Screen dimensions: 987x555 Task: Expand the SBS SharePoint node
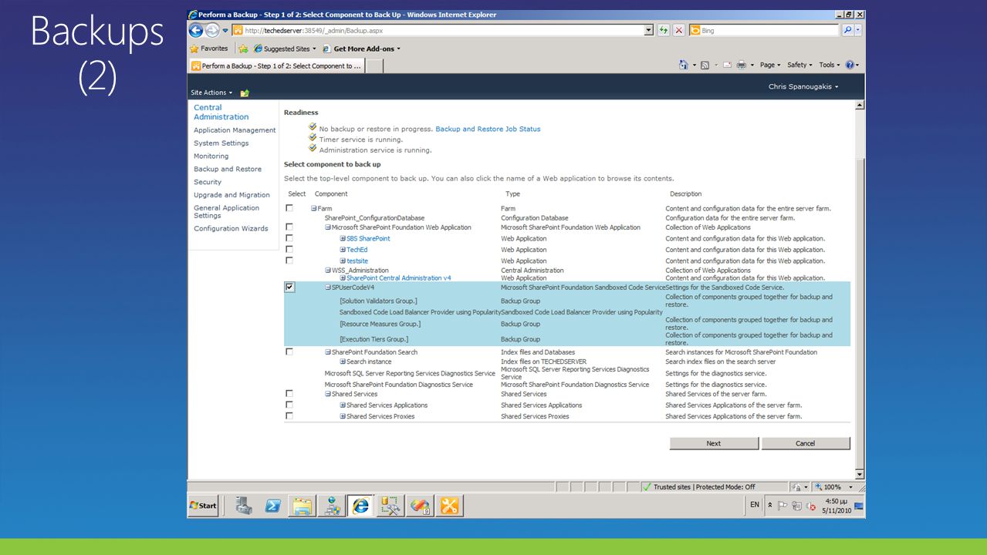click(x=343, y=239)
